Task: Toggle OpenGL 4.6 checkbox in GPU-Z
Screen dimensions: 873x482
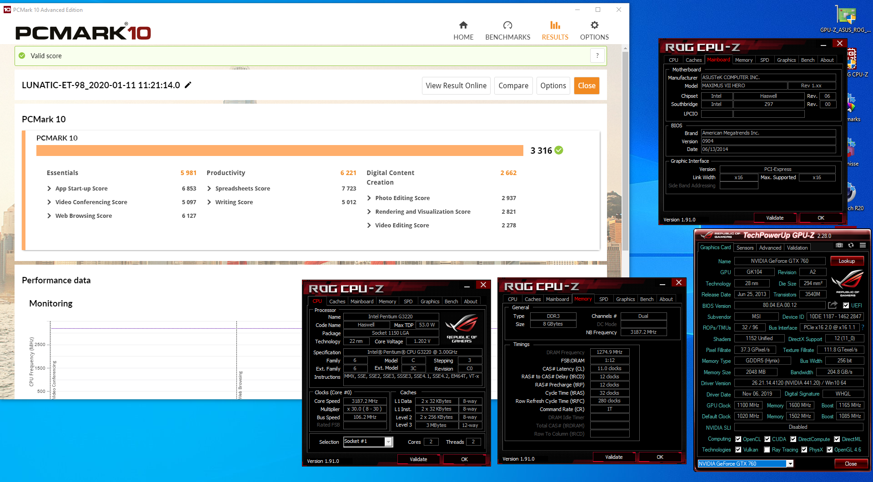Action: pos(830,450)
